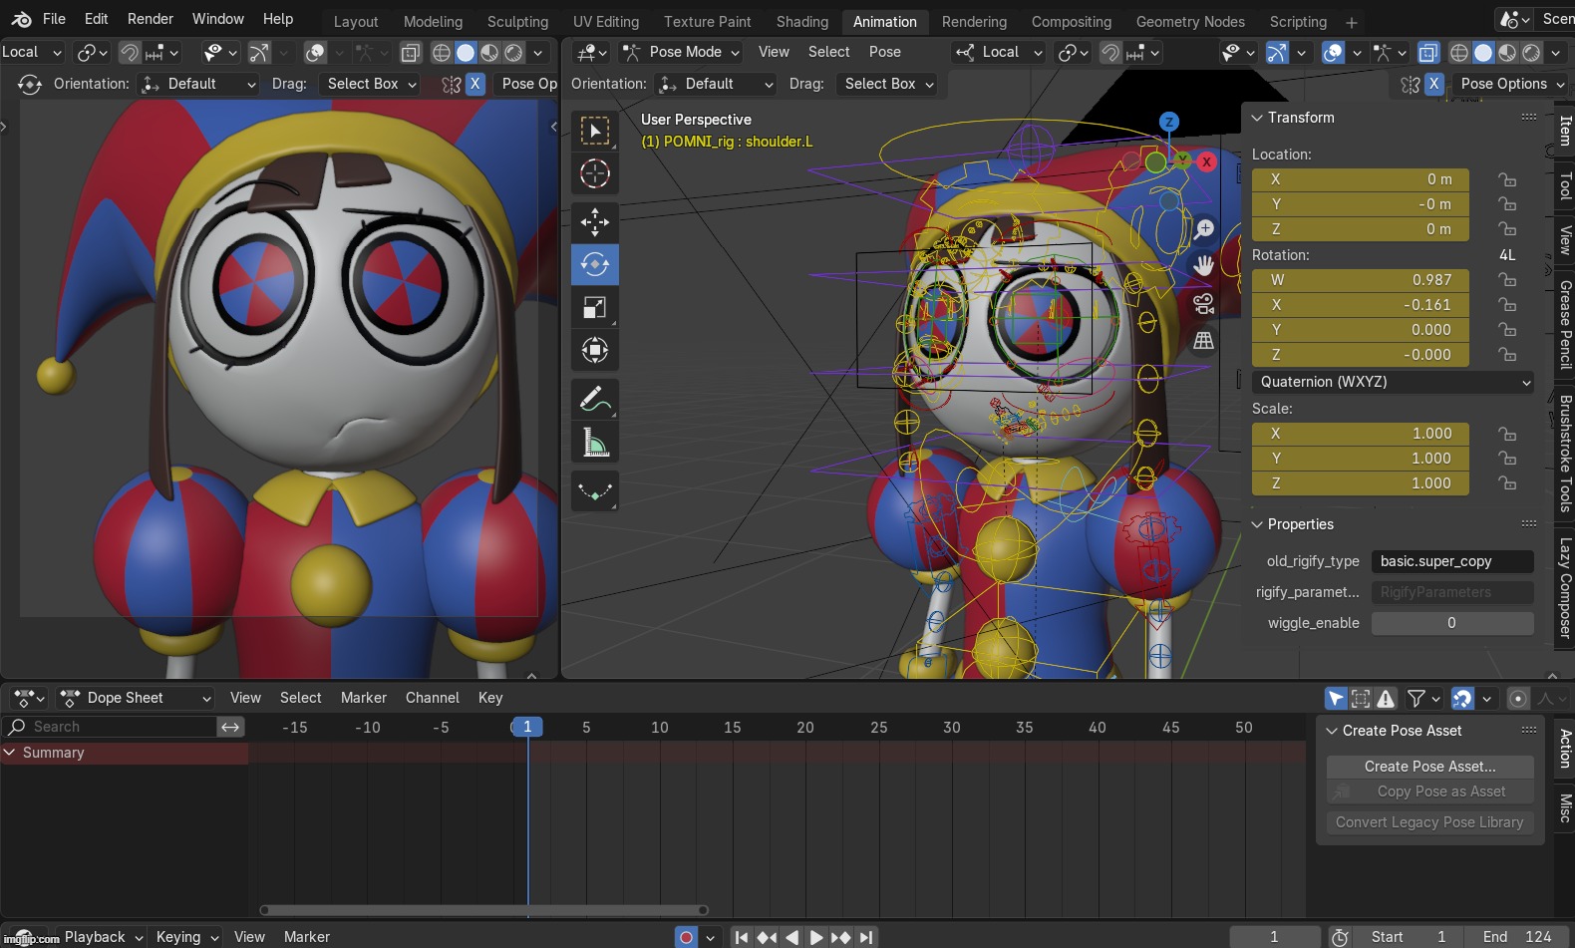The image size is (1575, 948).
Task: Play animation forward
Action: click(x=816, y=937)
